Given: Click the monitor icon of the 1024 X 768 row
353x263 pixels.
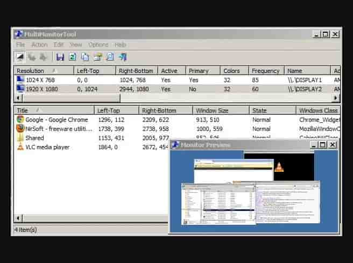Looking at the screenshot, I should [x=20, y=80].
